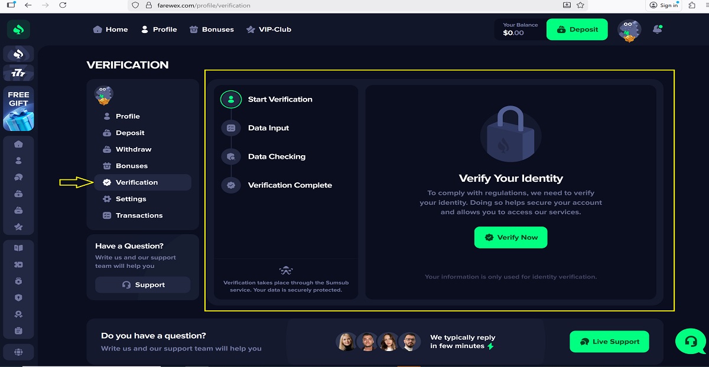Screen dimensions: 709x367
Task: Bookmark this page with the star icon
Action: point(580,5)
